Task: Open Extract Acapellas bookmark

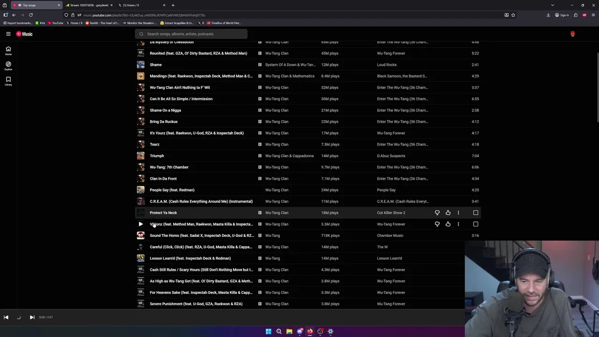Action: coord(177,23)
